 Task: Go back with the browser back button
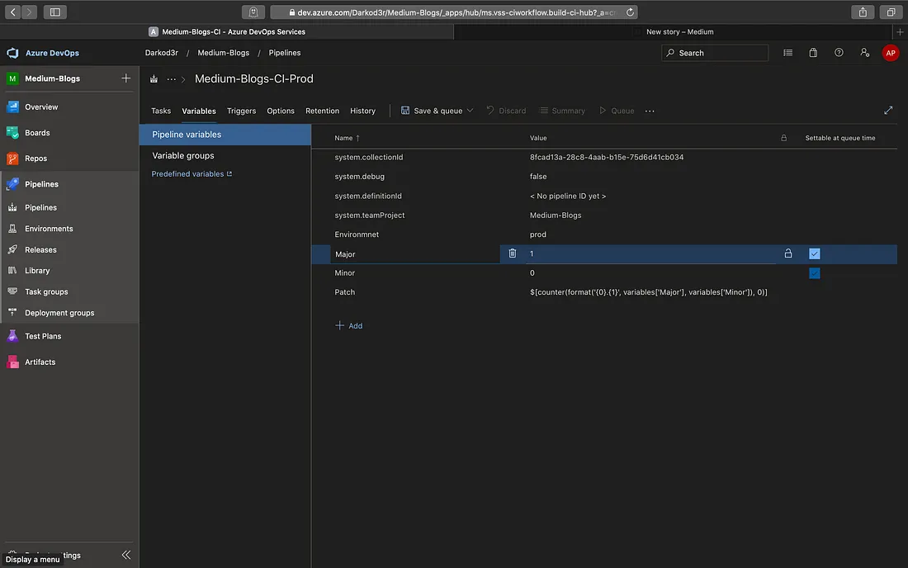(12, 12)
